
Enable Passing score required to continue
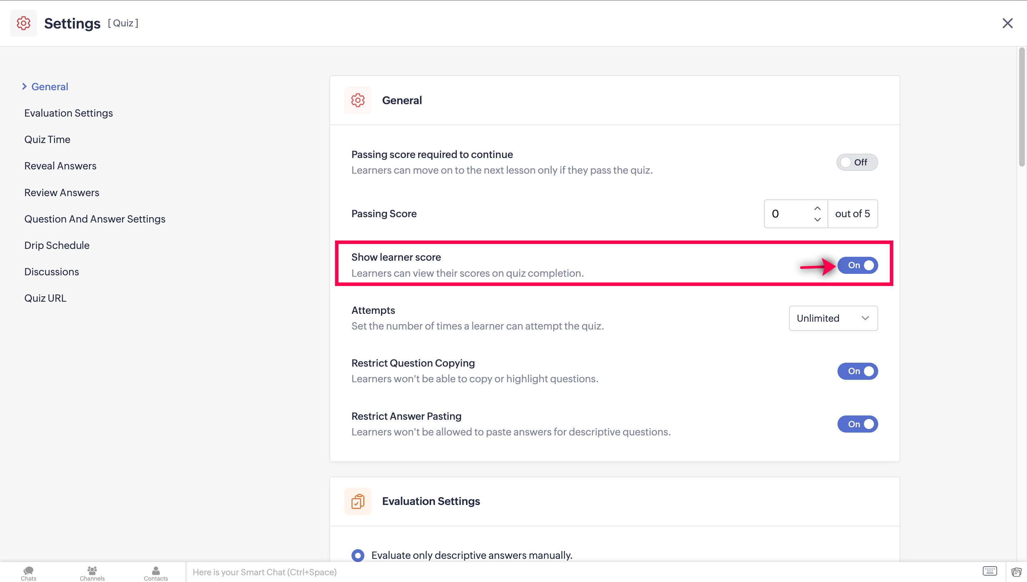[857, 162]
